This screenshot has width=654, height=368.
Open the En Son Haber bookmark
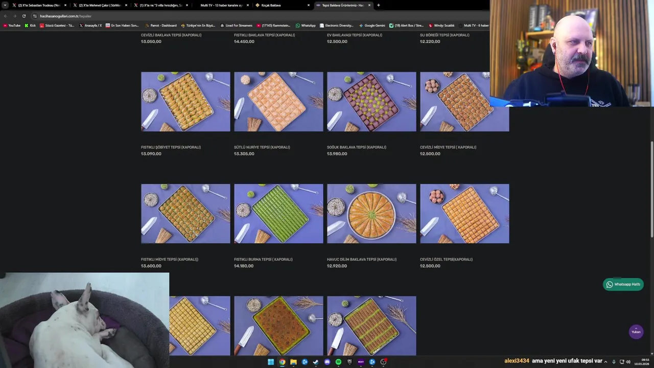point(122,25)
